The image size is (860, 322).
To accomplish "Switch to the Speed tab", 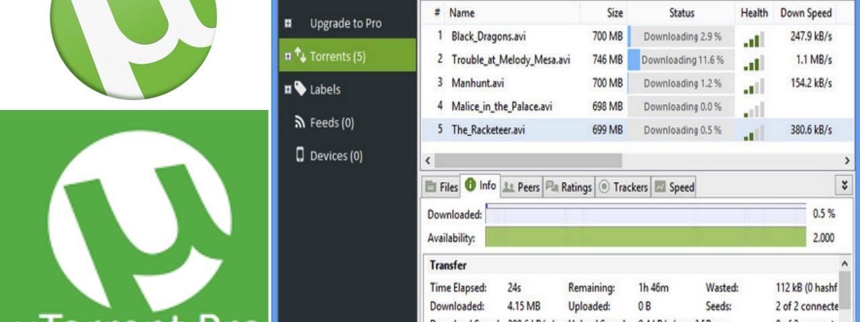I will coord(674,187).
